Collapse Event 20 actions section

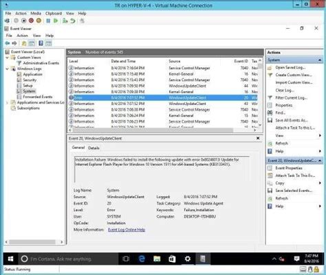tap(320, 160)
